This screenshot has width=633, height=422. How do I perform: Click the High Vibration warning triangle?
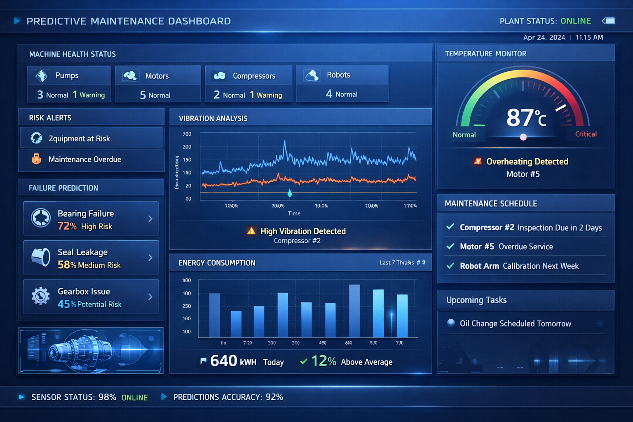pyautogui.click(x=251, y=231)
